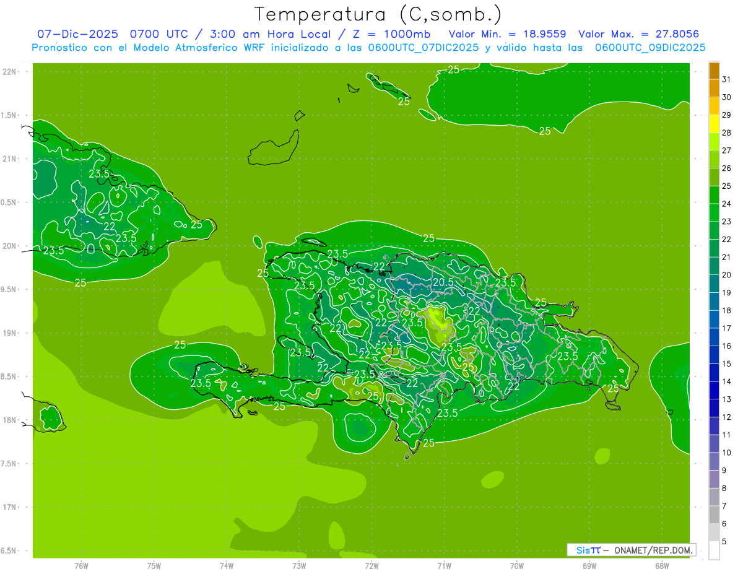Click the 72W longitude axis label

point(371,565)
